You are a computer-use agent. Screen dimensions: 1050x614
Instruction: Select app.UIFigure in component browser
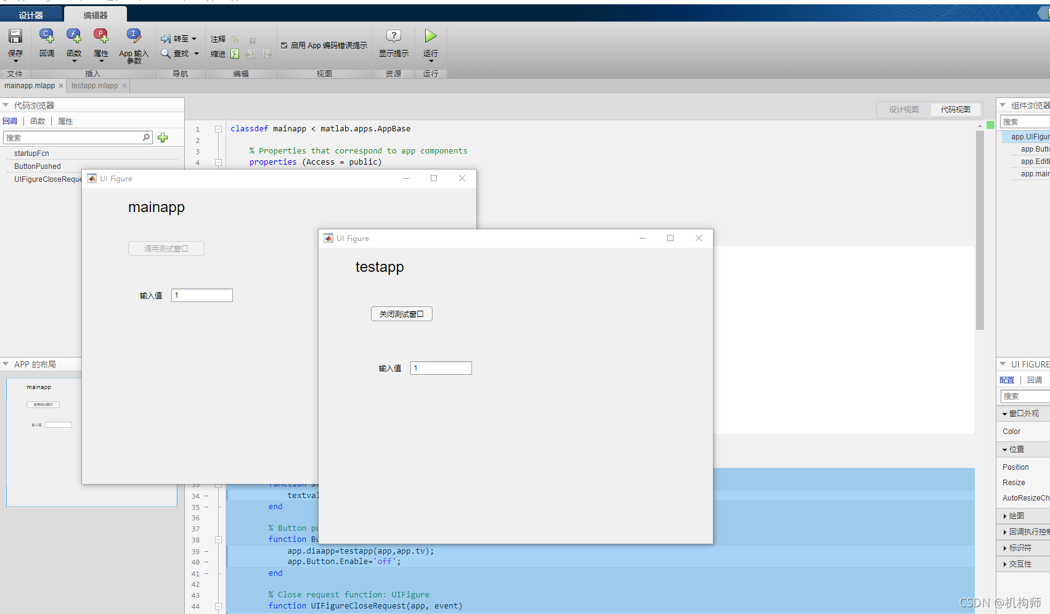pyautogui.click(x=1030, y=137)
